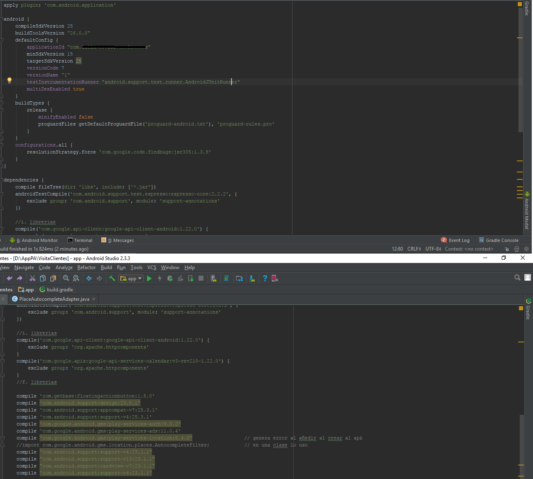Click the 12:80 cursor position in status bar
This screenshot has height=479, width=533.
[397, 249]
